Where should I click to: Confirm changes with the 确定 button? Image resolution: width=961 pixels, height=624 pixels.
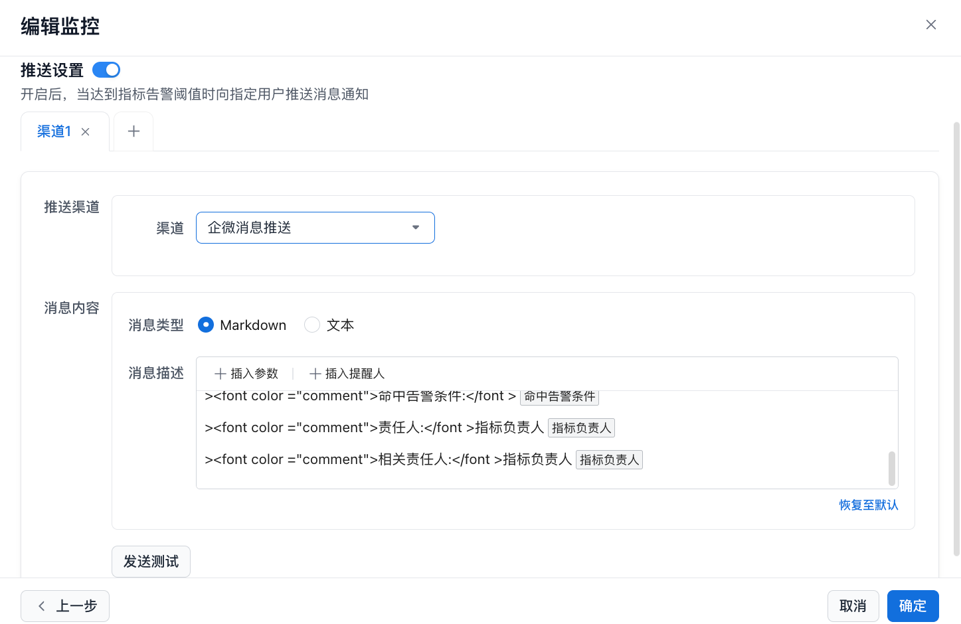(x=913, y=606)
